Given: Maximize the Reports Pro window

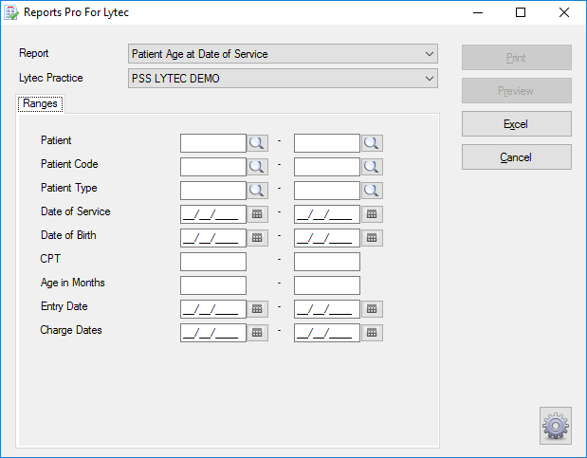Looking at the screenshot, I should [x=521, y=12].
